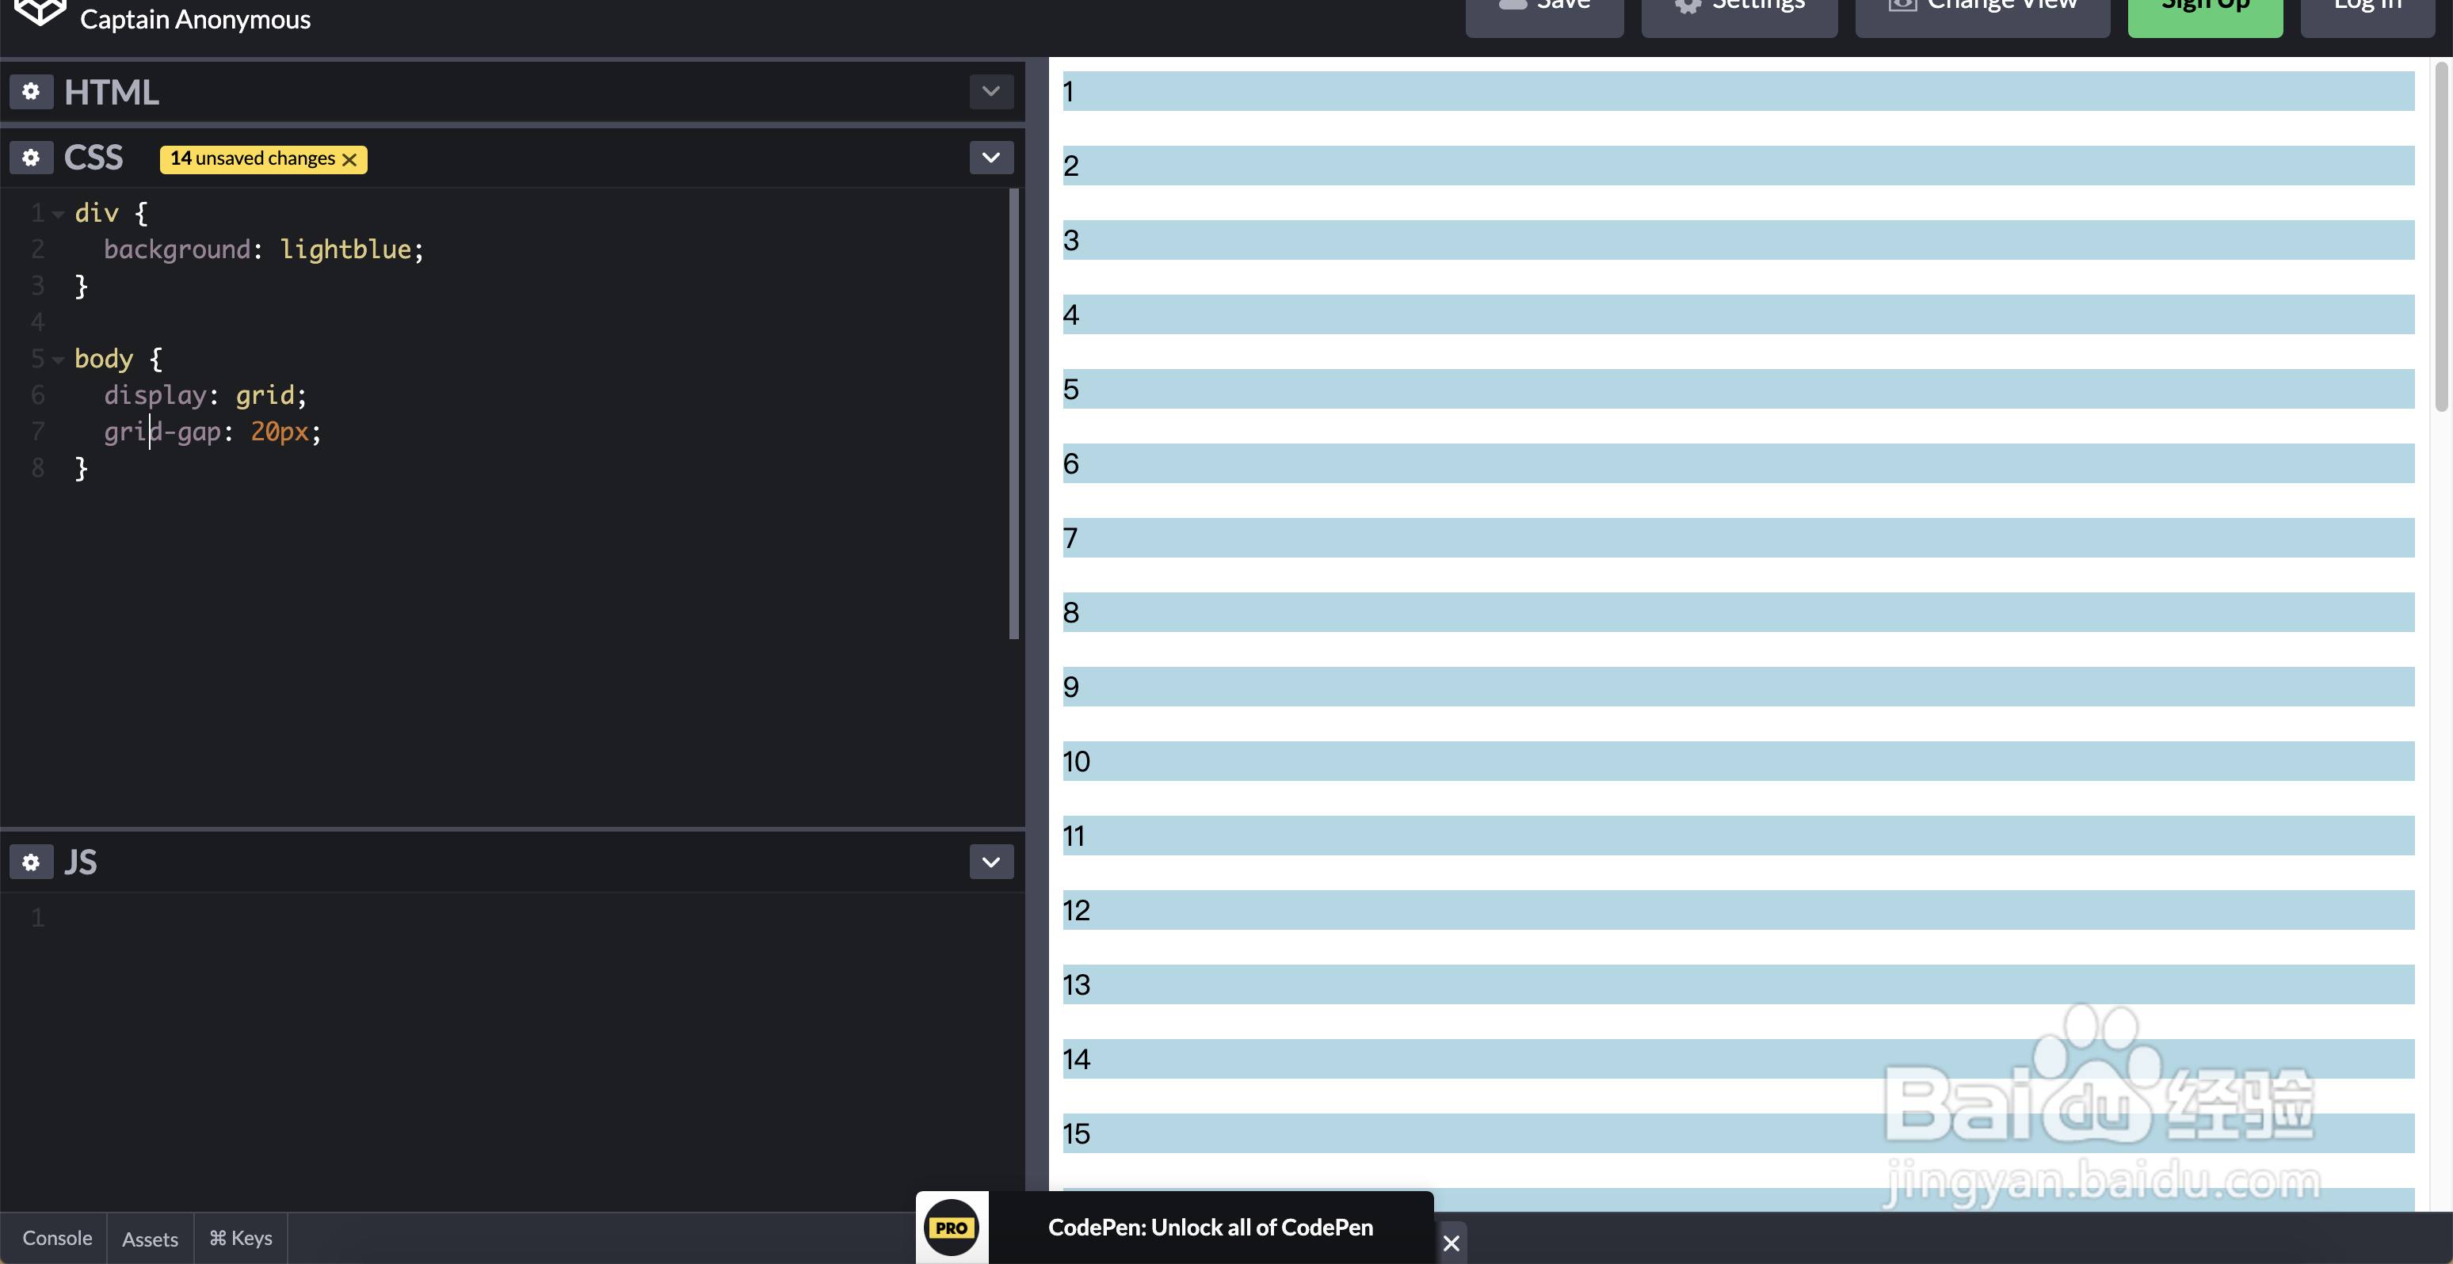Click the preview pane vertical scrollbar

click(2440, 238)
